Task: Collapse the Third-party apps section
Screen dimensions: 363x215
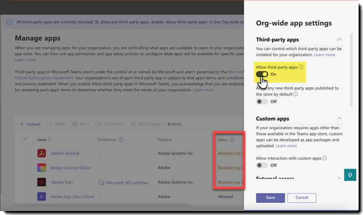Action: (339, 40)
